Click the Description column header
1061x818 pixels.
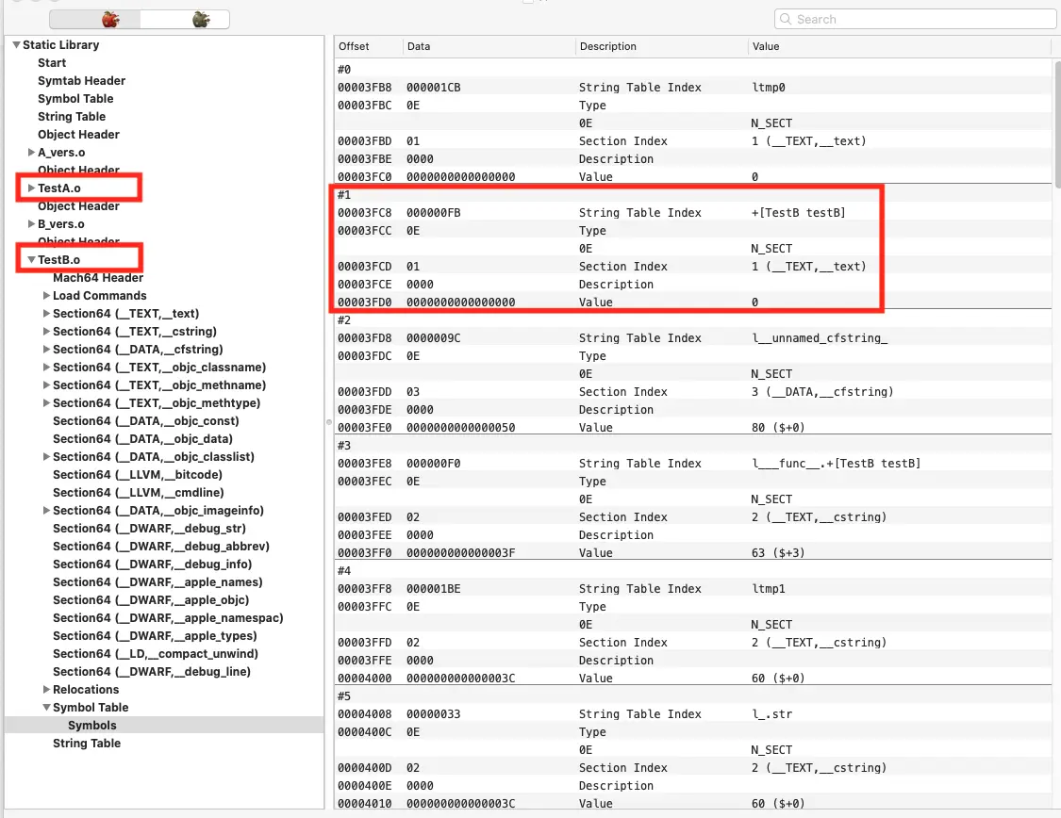(x=607, y=46)
